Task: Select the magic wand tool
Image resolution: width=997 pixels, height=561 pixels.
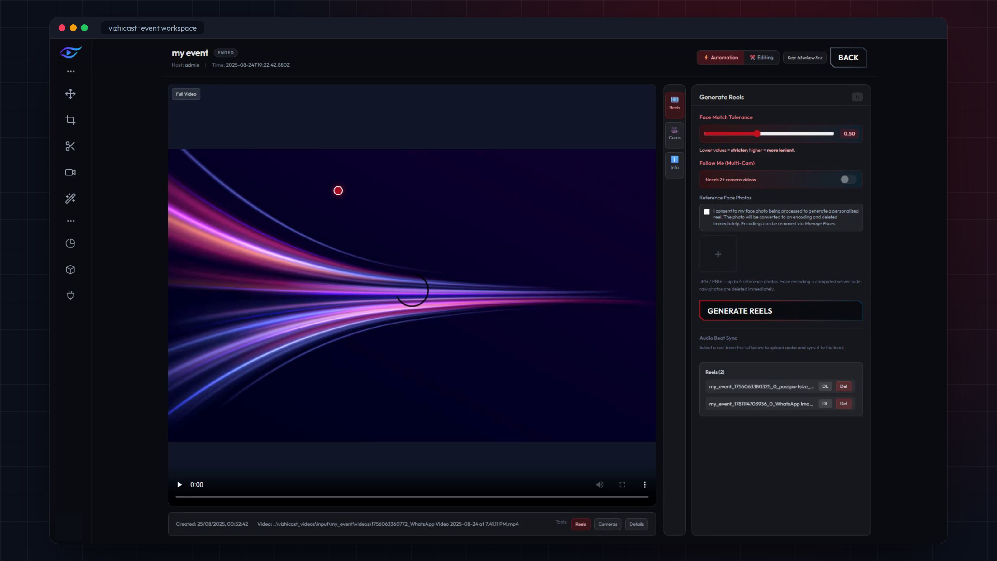Action: [x=70, y=198]
